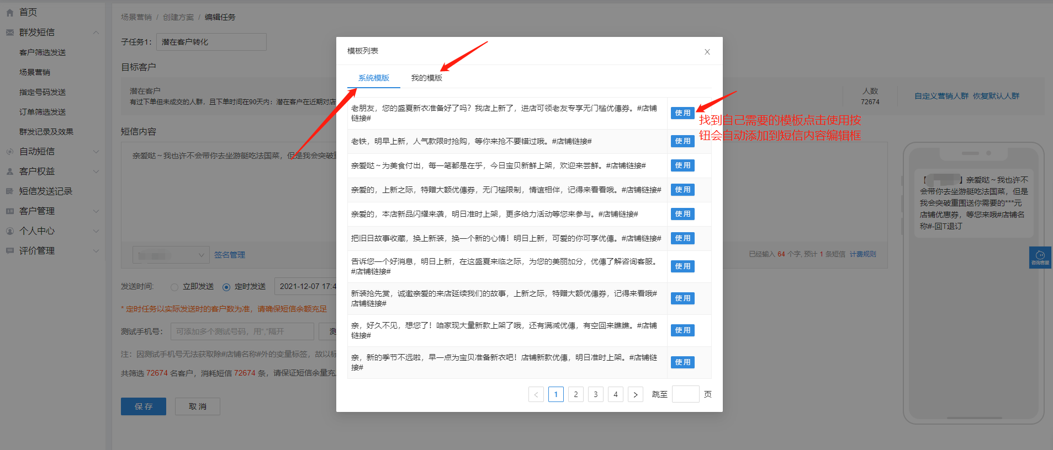The height and width of the screenshot is (450, 1053).
Task: Go to next page arrow in pagination
Action: coord(636,394)
